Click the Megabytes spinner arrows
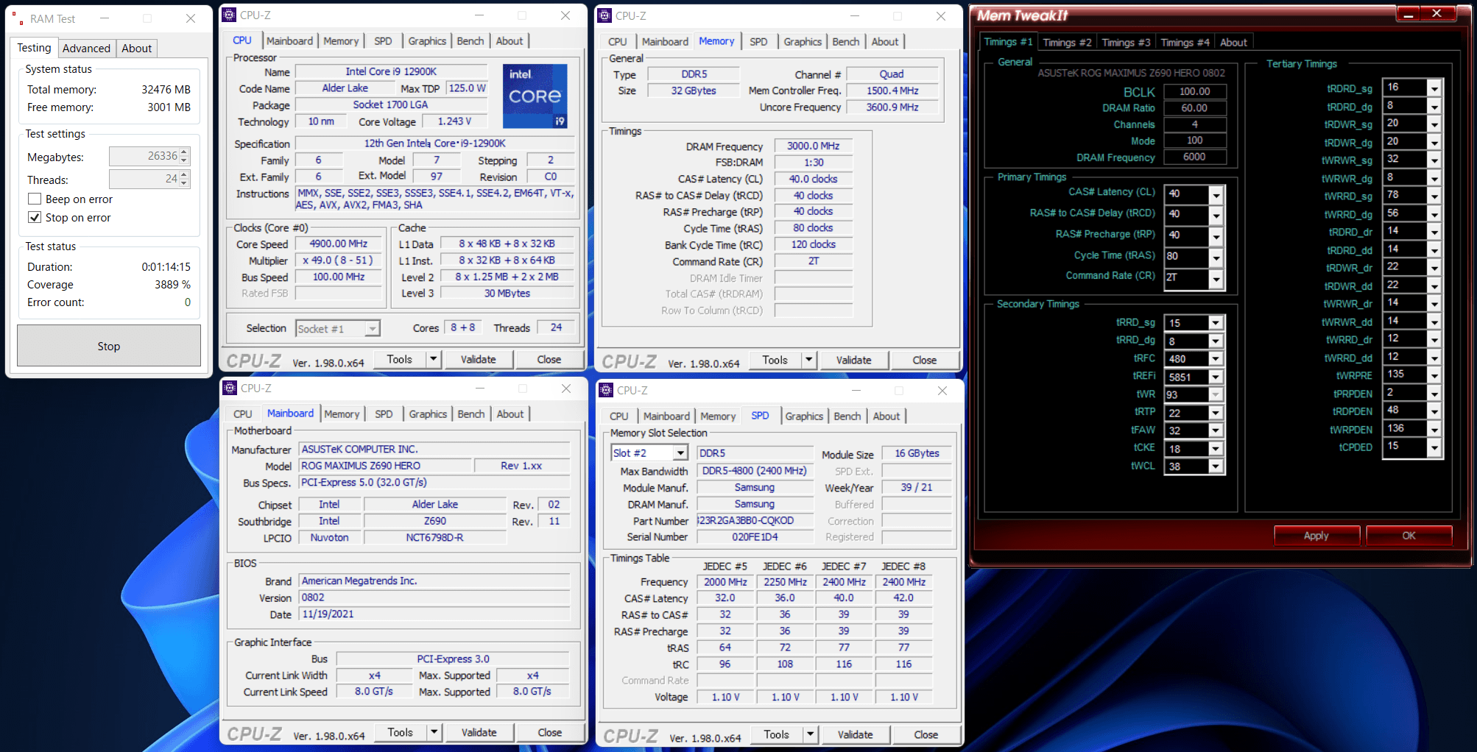This screenshot has height=752, width=1477. [x=184, y=156]
